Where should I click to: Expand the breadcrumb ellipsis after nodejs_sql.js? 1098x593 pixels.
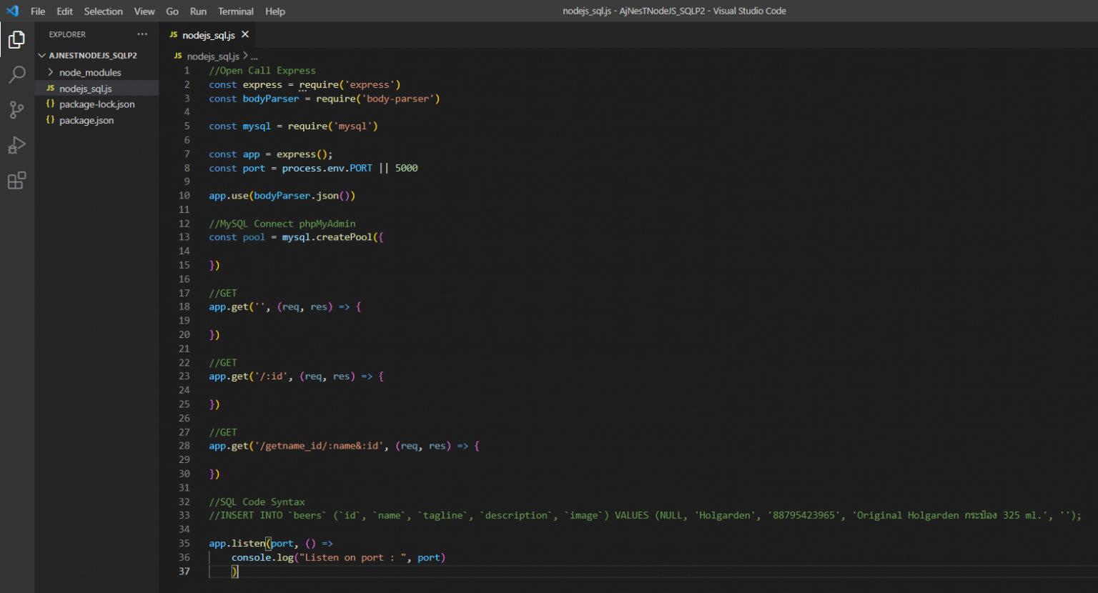[x=254, y=56]
